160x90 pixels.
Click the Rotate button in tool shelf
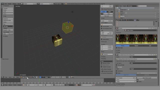coord(8,10)
